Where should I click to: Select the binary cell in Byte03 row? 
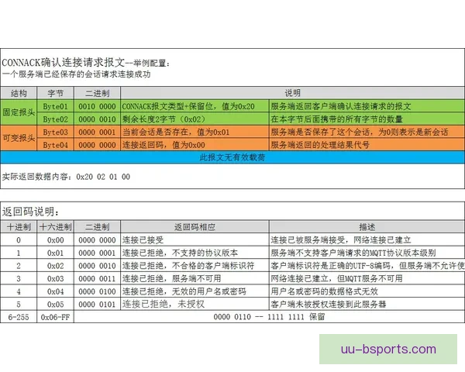[x=98, y=132]
